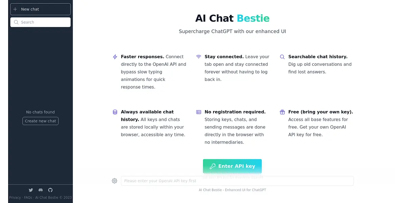Click the wifi Stay connected icon

click(x=199, y=57)
